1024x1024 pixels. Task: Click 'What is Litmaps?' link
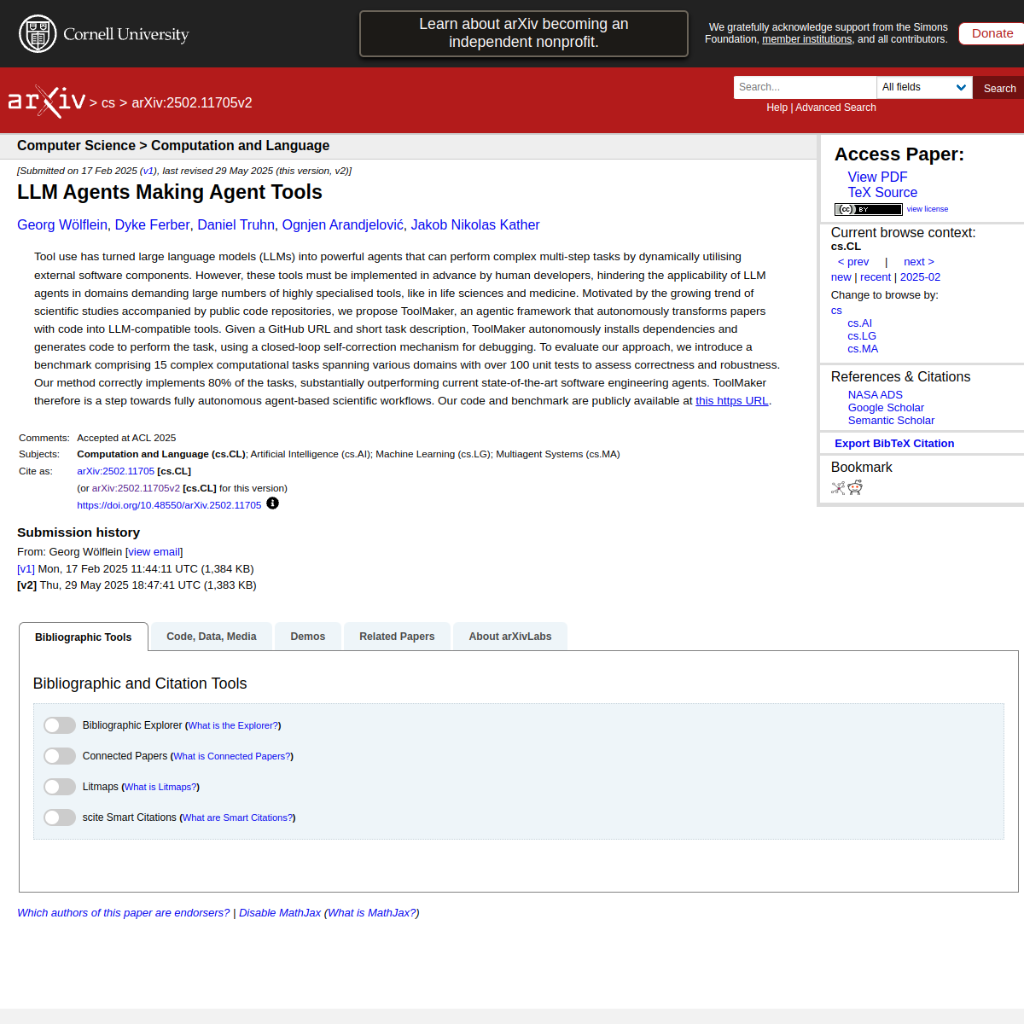click(x=160, y=787)
